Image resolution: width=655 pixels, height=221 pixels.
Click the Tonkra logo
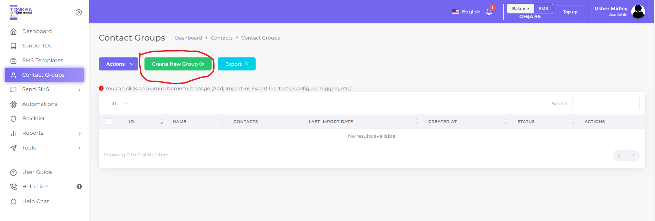pyautogui.click(x=21, y=12)
